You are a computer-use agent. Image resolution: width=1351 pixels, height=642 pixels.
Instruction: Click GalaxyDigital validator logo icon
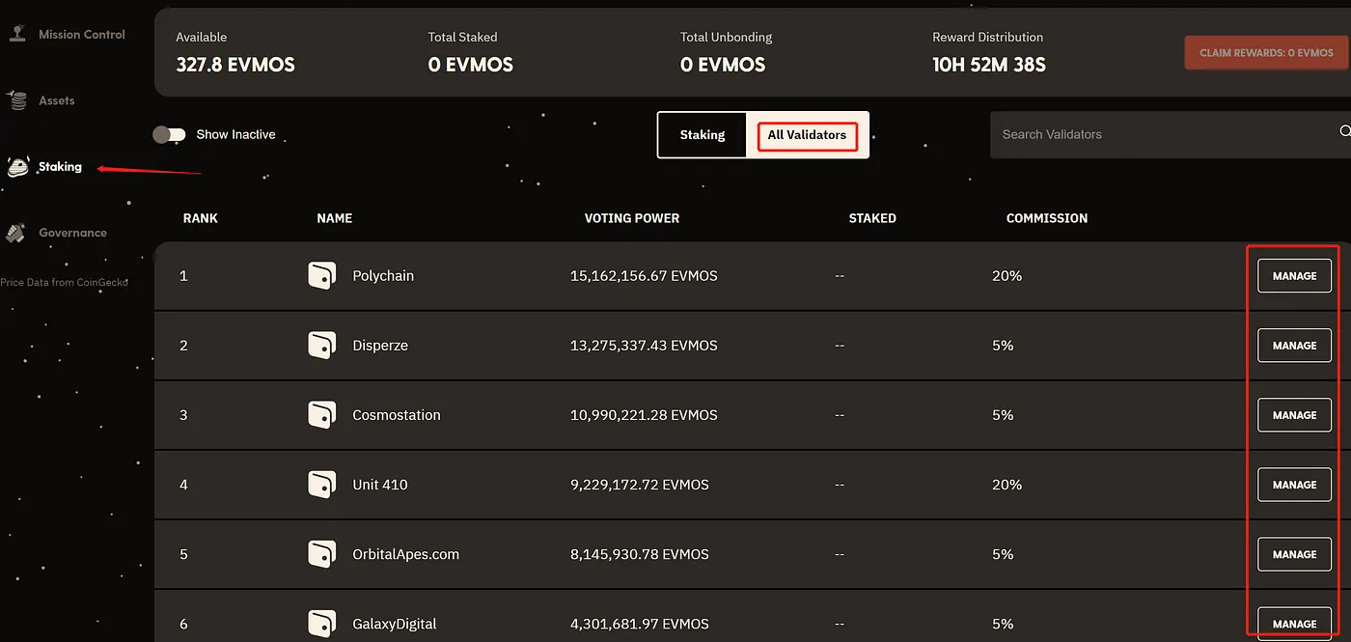pyautogui.click(x=321, y=624)
